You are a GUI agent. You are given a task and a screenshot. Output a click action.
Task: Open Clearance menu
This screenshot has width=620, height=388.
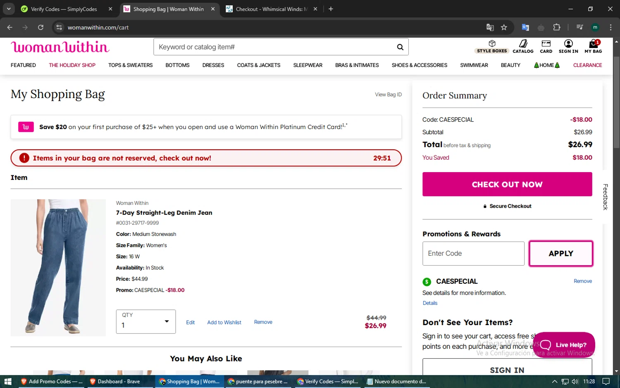(587, 65)
